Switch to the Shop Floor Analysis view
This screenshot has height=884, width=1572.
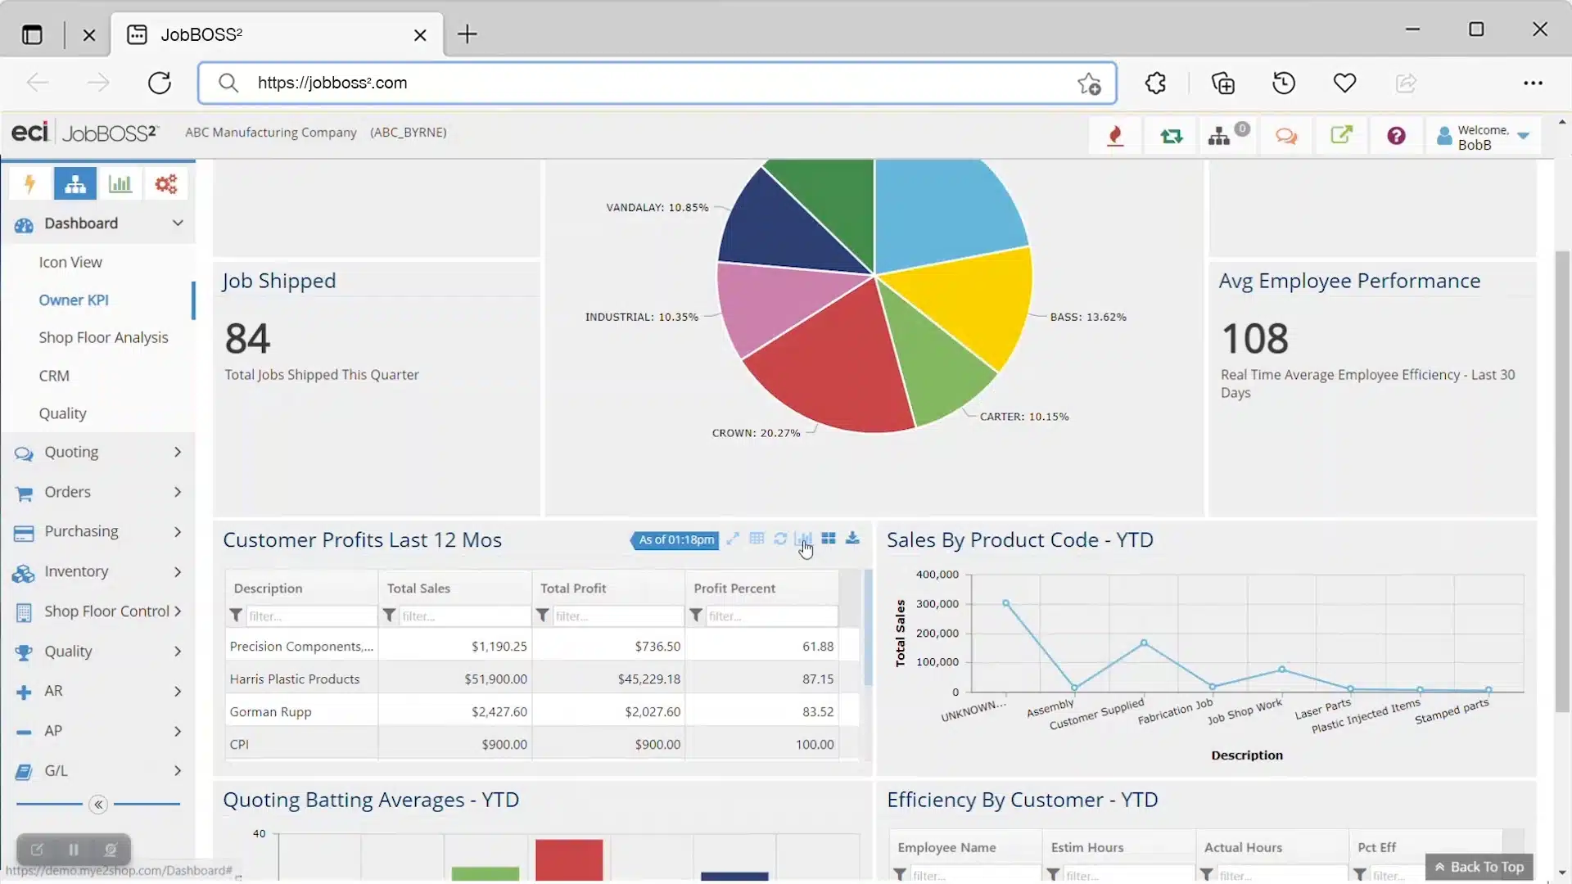[x=104, y=337]
